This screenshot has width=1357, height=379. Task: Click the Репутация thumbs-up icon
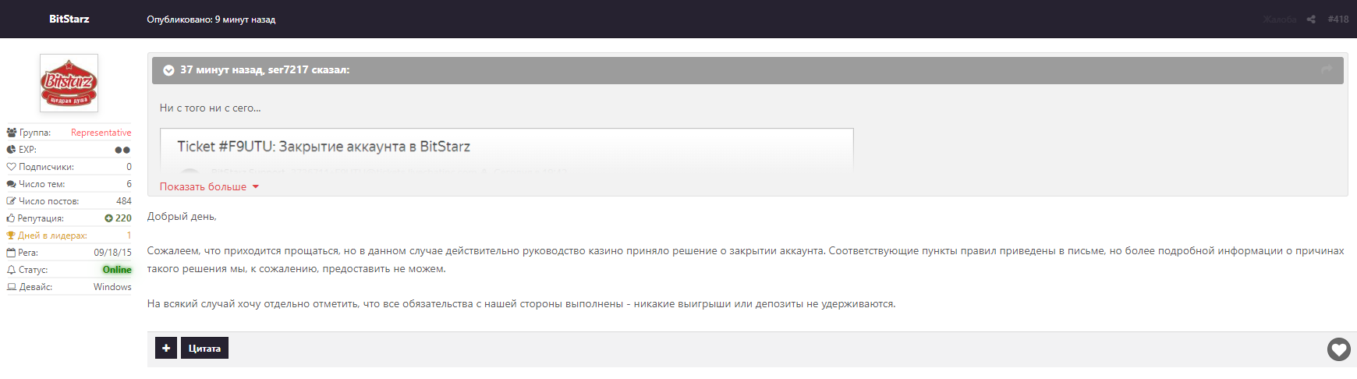(x=11, y=218)
